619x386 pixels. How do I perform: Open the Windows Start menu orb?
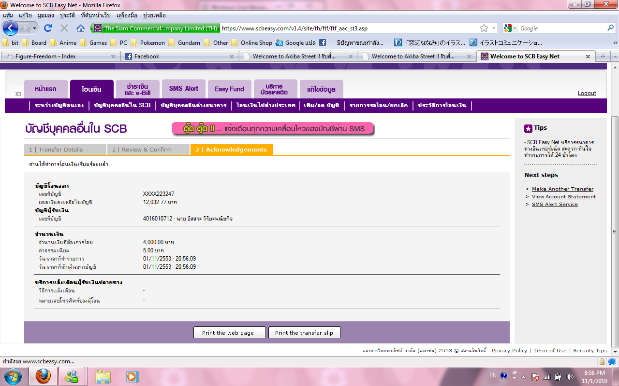(13, 376)
